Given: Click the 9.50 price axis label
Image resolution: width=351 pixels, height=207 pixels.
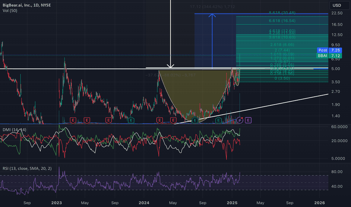Looking at the screenshot, I should (x=336, y=45).
